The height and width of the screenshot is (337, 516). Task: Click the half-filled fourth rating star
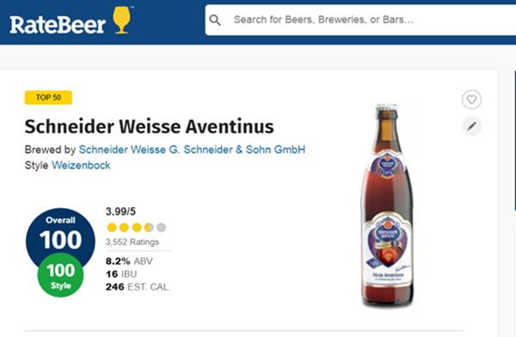tap(149, 228)
